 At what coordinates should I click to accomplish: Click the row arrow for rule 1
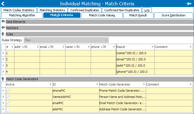coord(3,53)
